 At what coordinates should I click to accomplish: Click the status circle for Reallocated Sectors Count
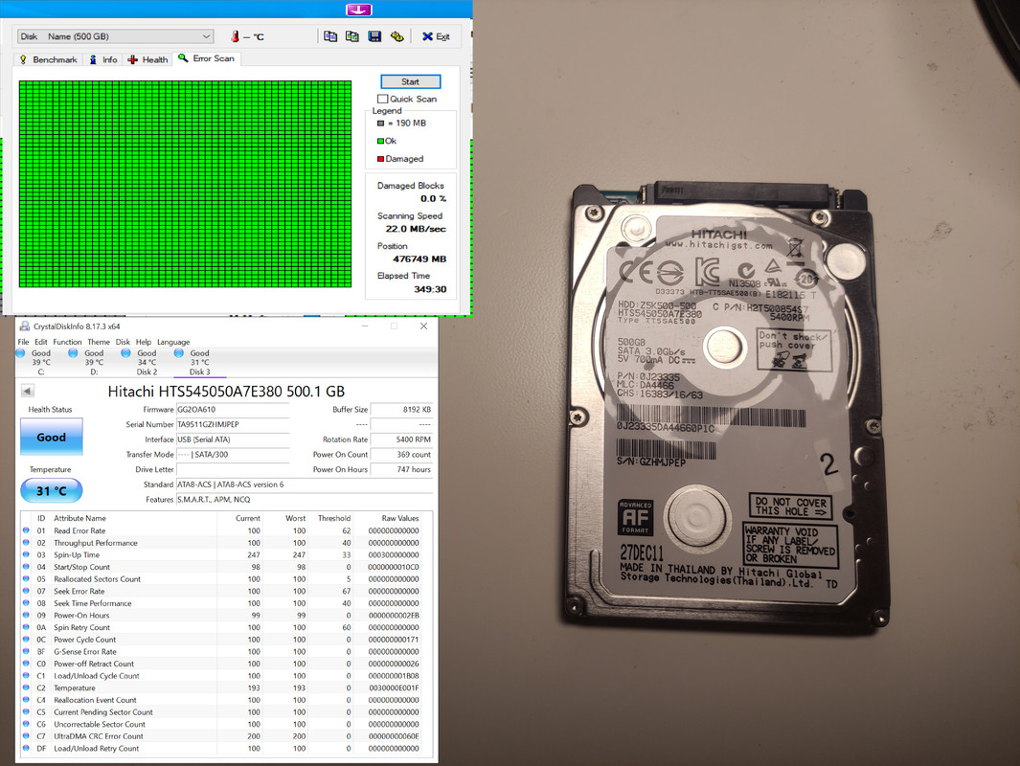point(26,578)
